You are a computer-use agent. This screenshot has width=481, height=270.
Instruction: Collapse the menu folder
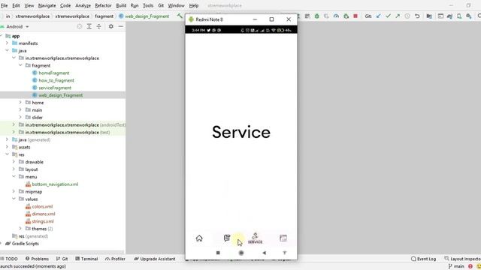coord(14,177)
